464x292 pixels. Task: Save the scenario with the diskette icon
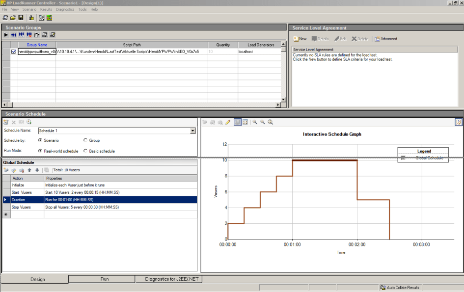point(21,18)
